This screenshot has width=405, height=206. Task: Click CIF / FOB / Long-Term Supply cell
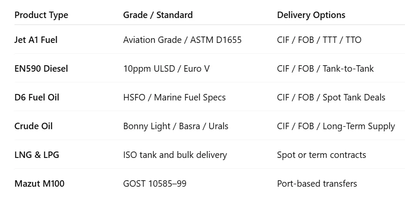pos(336,126)
